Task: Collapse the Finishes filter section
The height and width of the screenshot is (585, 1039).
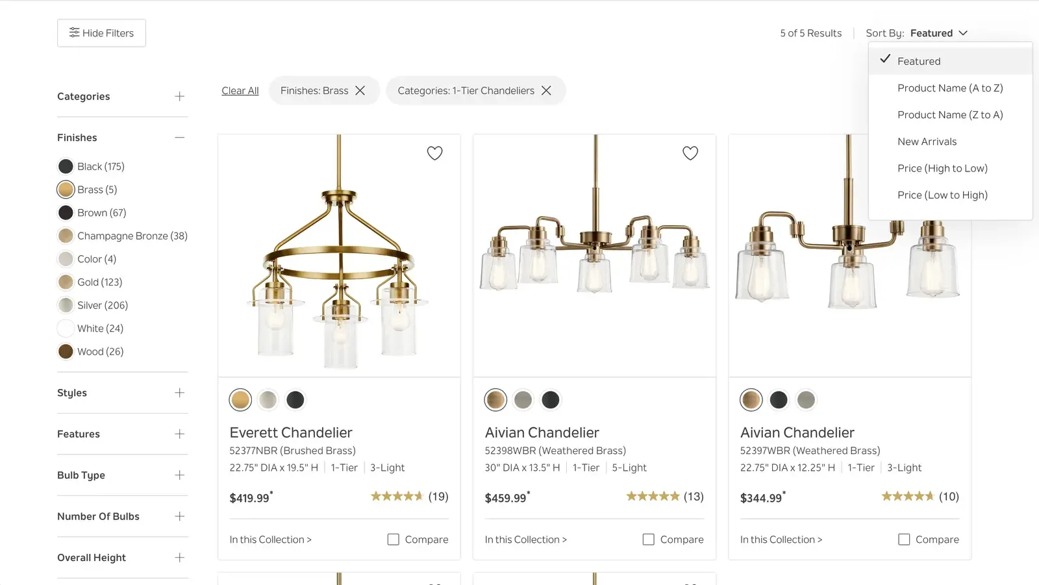Action: point(179,138)
